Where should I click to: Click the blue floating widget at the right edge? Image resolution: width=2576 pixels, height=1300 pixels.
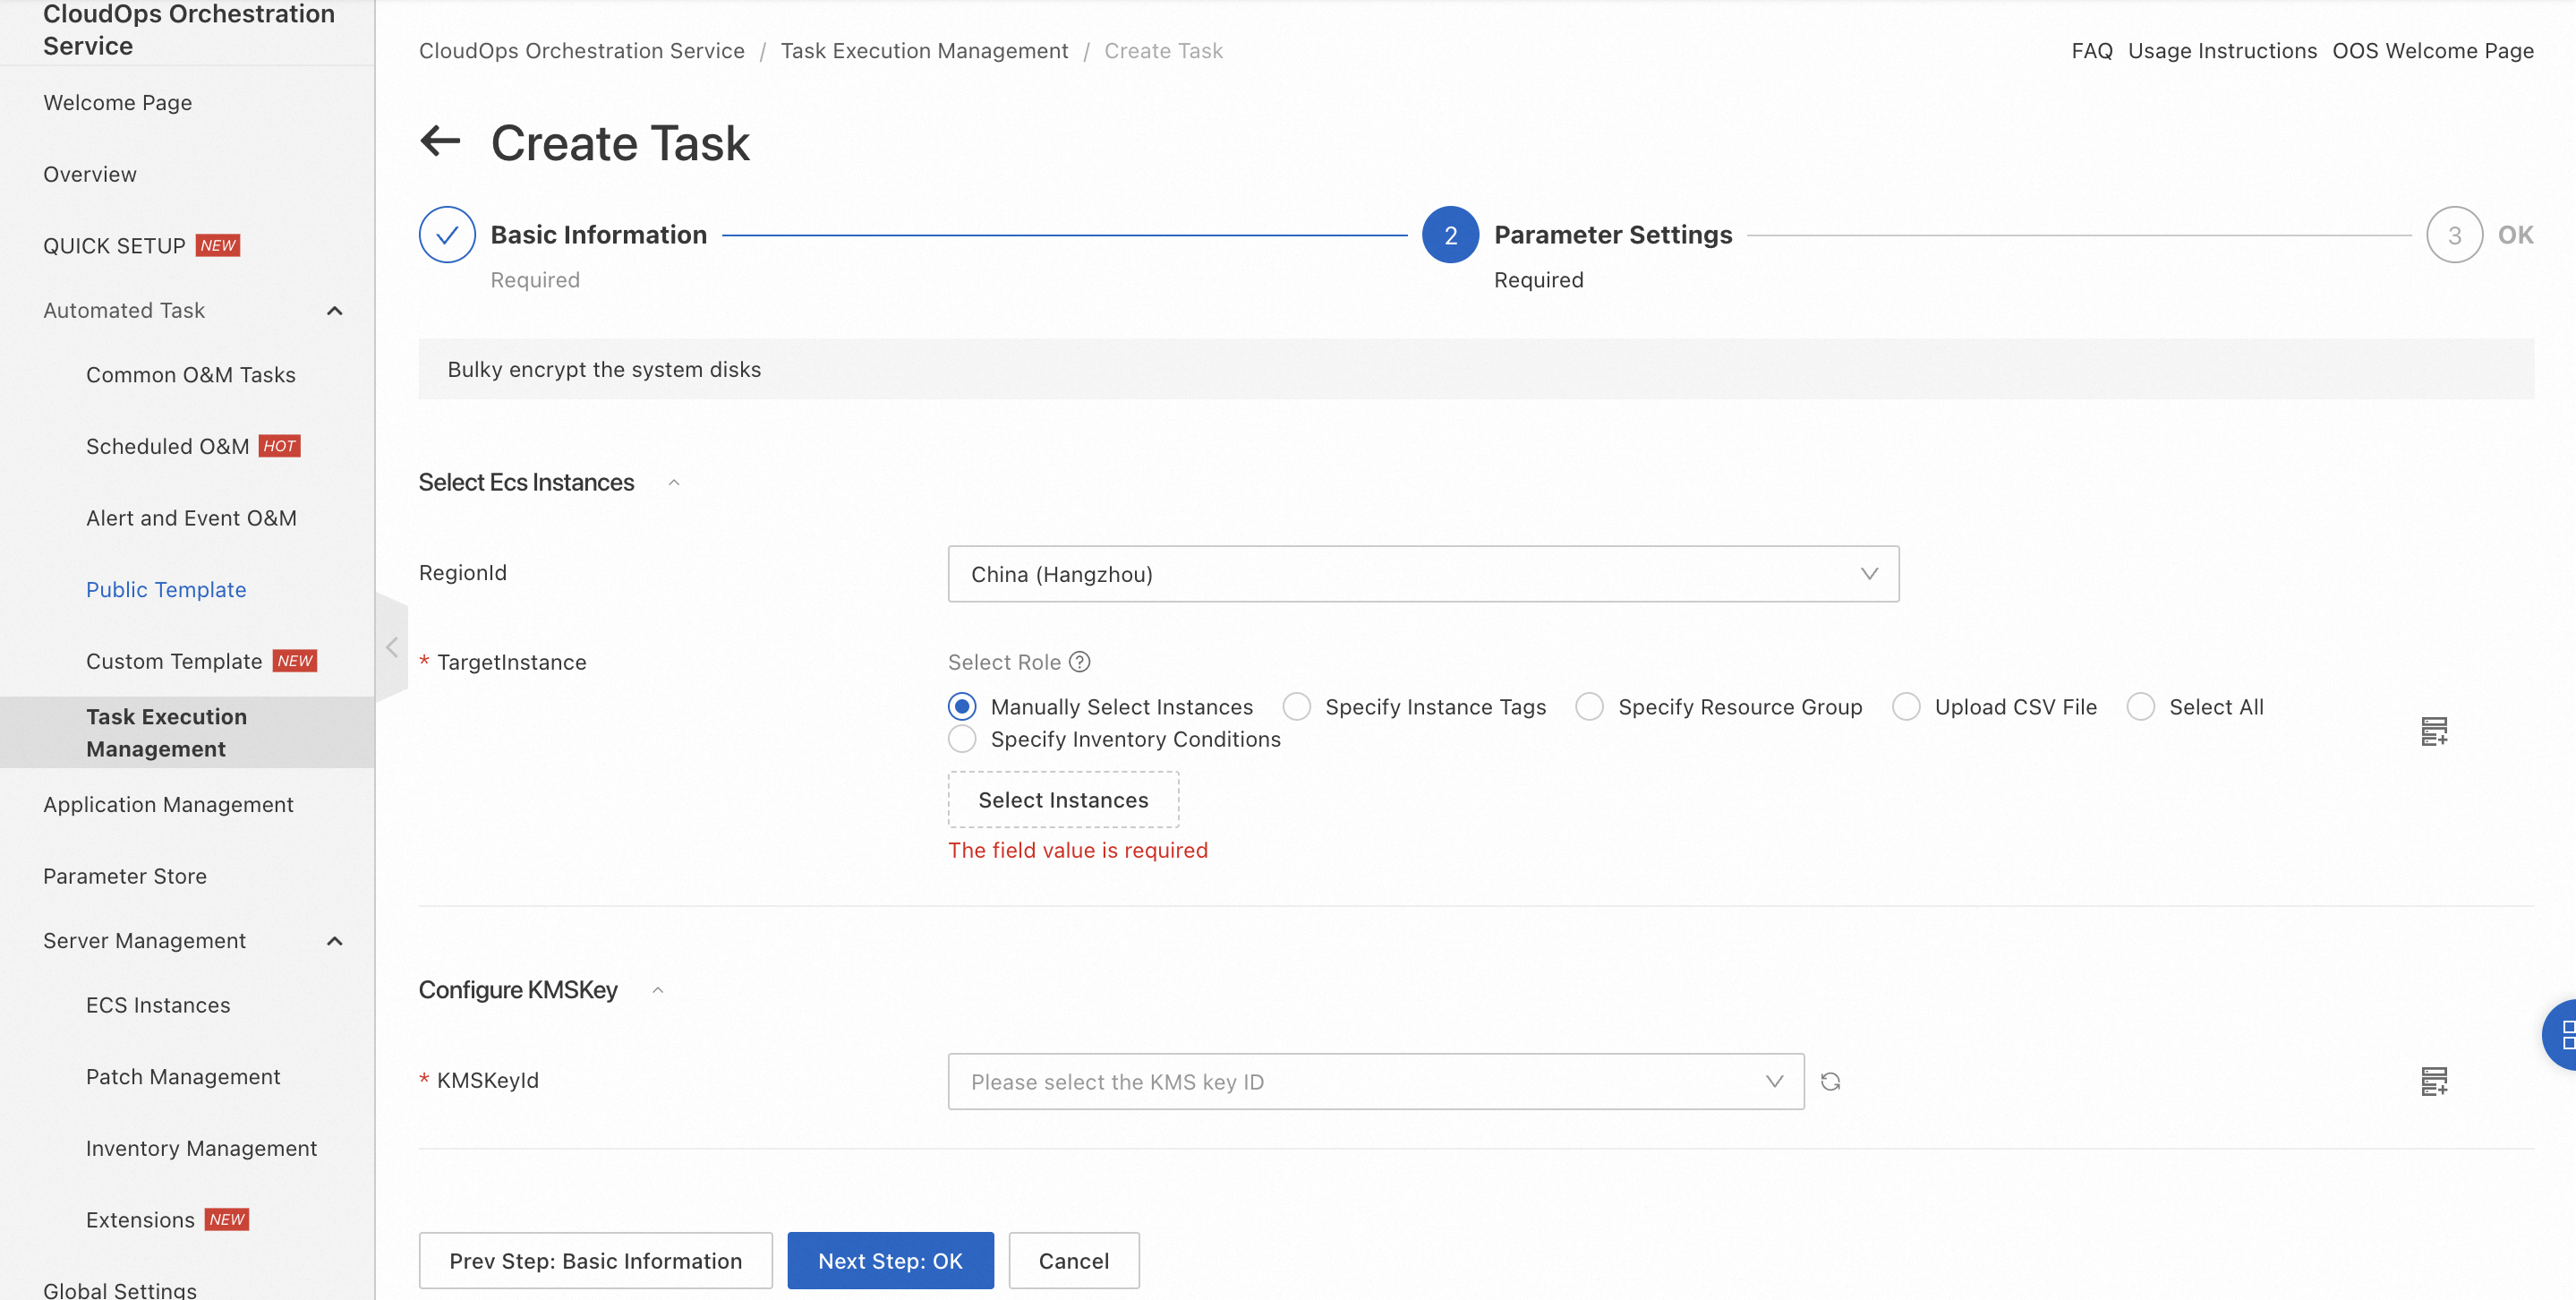(2561, 1034)
